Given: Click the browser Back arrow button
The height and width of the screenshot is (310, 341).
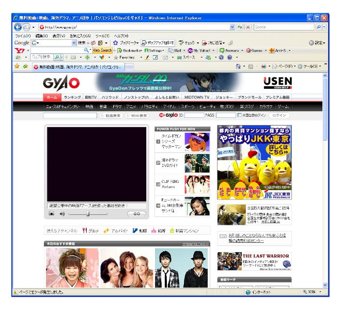Looking at the screenshot, I should coord(18,27).
